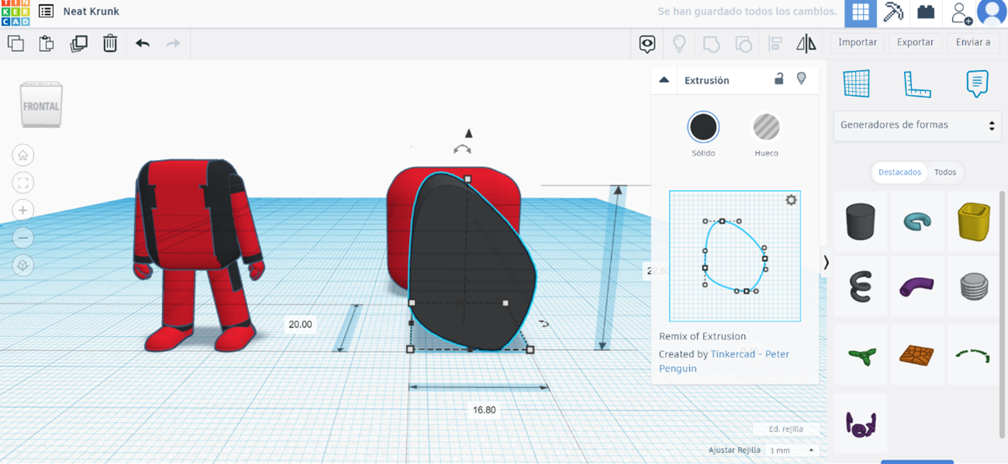Screen dimensions: 1008x464
Task: Toggle the lightbulb visibility in Extrusion panel
Action: point(802,79)
